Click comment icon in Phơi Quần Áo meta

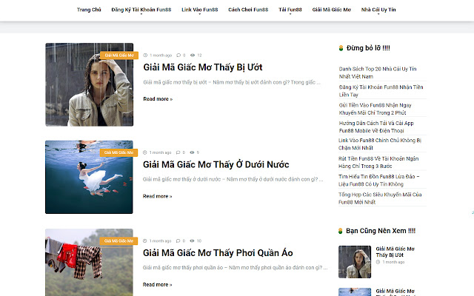click(178, 241)
